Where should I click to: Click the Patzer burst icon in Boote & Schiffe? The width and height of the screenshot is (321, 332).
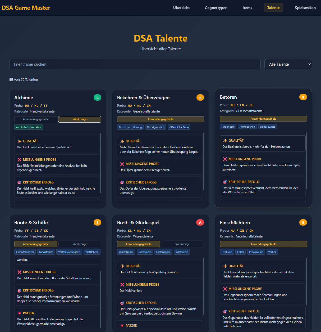pyautogui.click(x=19, y=313)
